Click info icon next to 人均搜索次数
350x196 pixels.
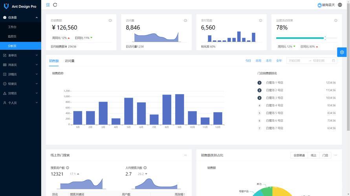pos(145,168)
